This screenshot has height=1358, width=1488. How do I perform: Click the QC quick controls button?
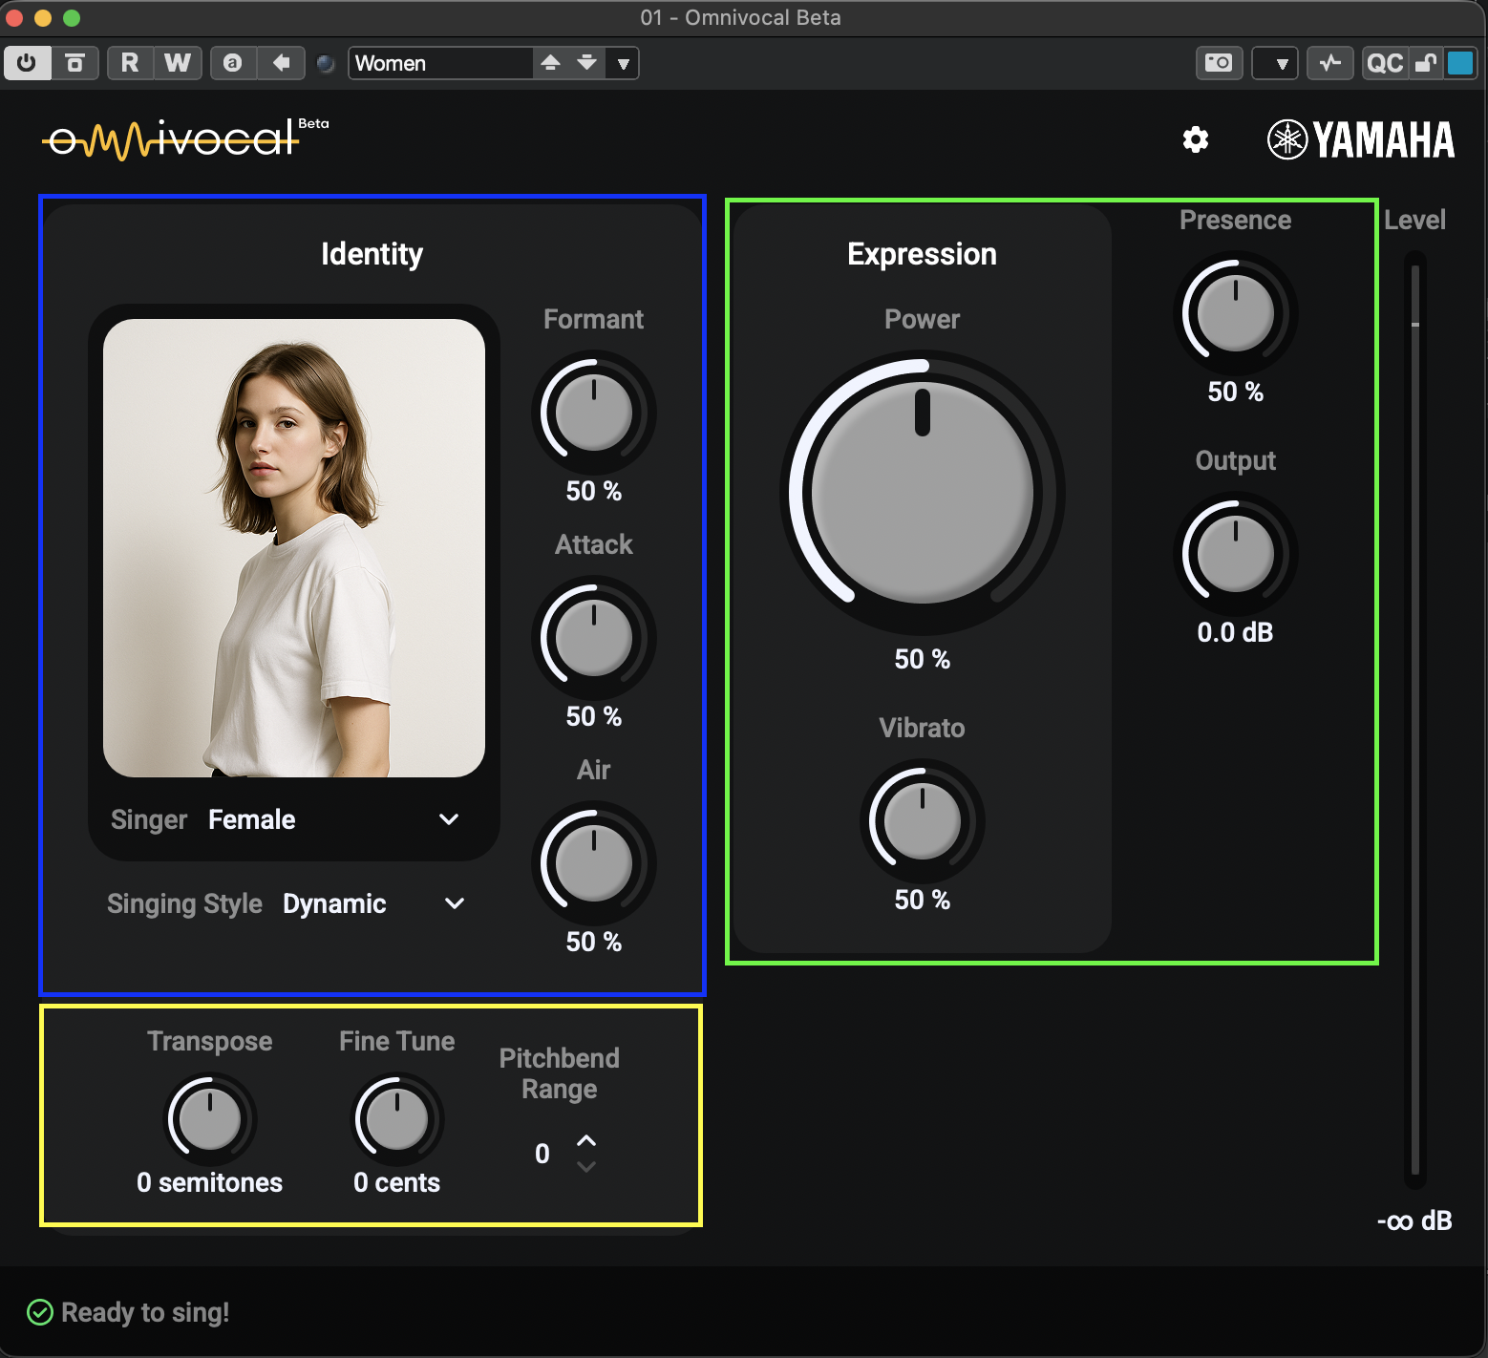(x=1384, y=63)
